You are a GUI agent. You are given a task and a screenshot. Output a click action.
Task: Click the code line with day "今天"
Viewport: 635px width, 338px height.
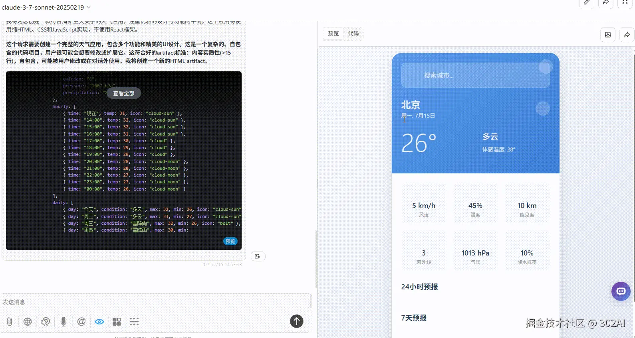coord(152,209)
